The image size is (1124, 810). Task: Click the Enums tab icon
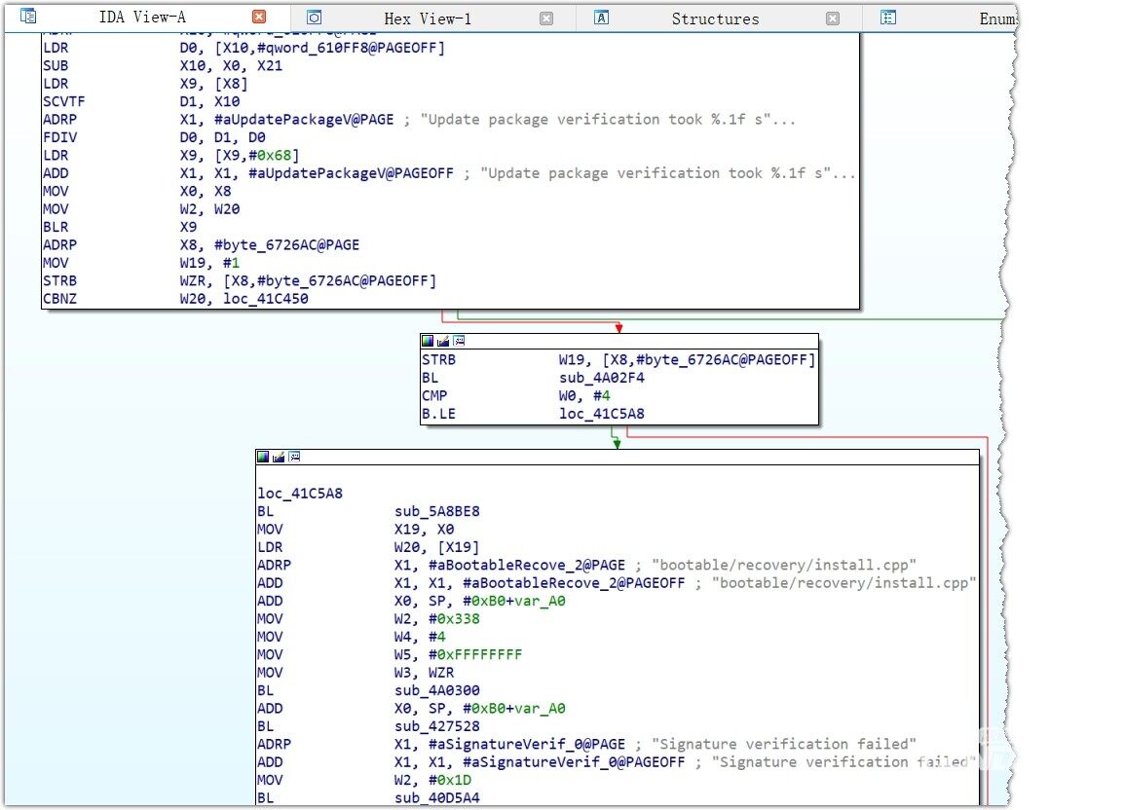tap(888, 18)
